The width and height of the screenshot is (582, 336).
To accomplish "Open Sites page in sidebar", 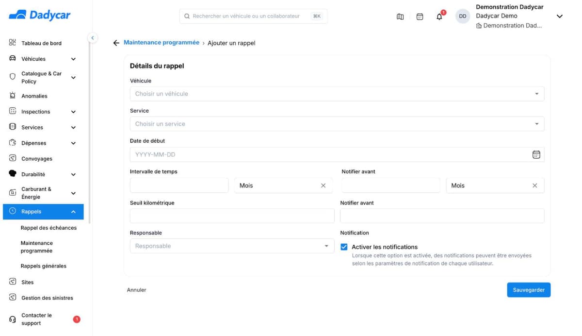I will click(28, 282).
